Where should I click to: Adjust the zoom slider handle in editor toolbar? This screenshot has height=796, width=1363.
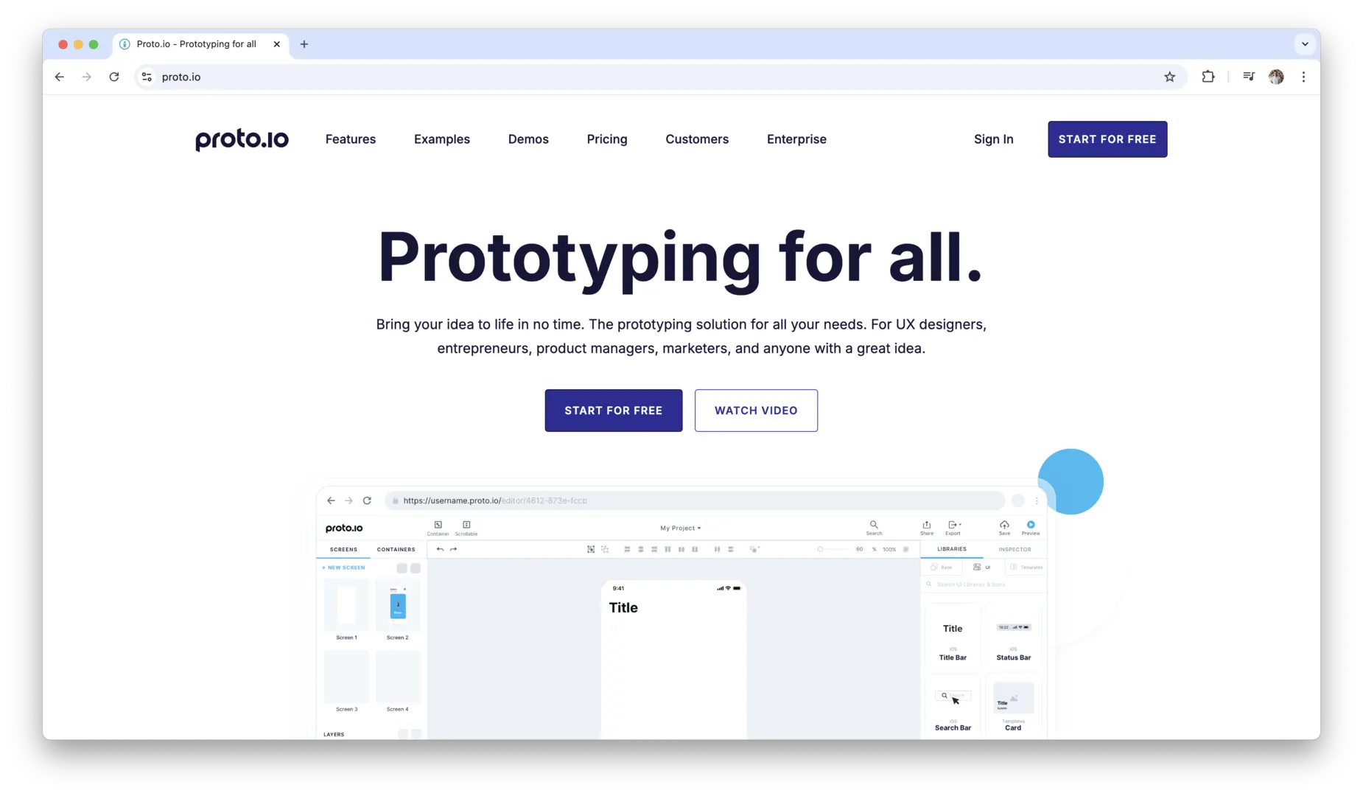820,549
